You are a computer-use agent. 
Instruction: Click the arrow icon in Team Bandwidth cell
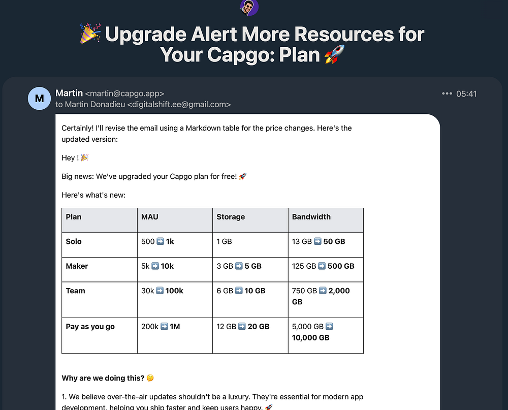pyautogui.click(x=323, y=291)
